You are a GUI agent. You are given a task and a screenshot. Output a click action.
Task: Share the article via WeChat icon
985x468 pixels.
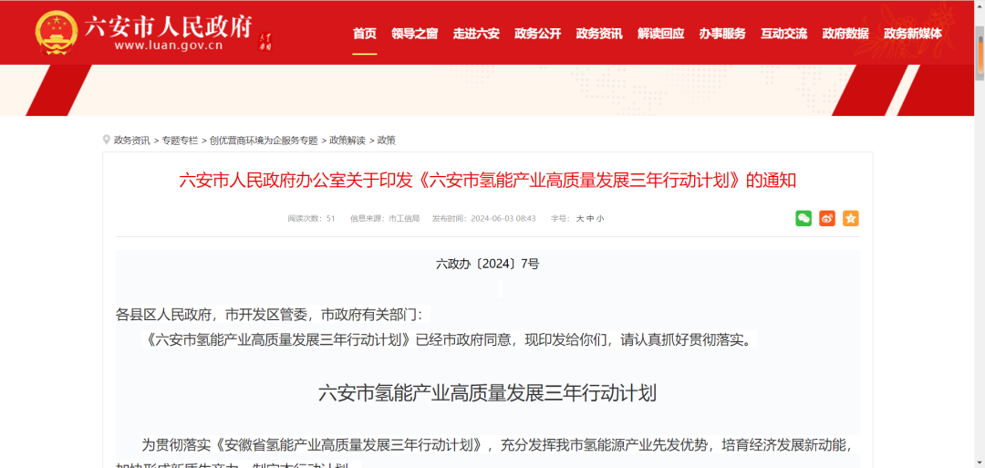point(804,218)
